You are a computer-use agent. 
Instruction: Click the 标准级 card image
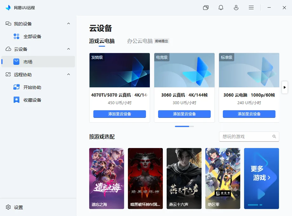coord(249,70)
